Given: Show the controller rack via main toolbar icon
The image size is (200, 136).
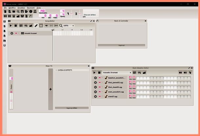Looking at the screenshot, I should click(x=31, y=16).
